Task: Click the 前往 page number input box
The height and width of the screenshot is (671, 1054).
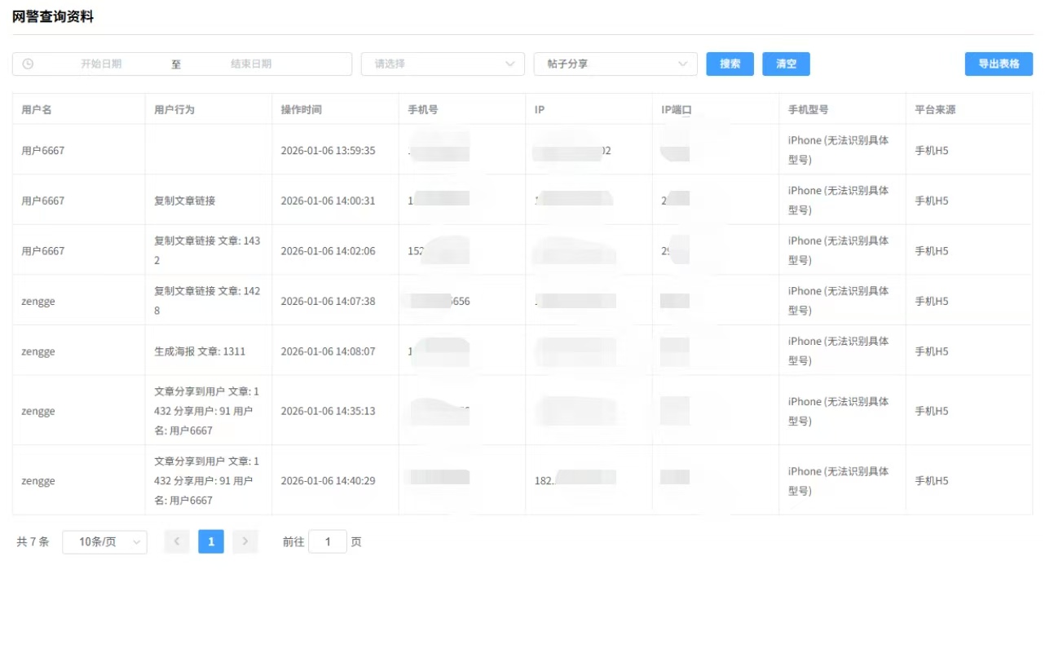Action: click(x=328, y=541)
